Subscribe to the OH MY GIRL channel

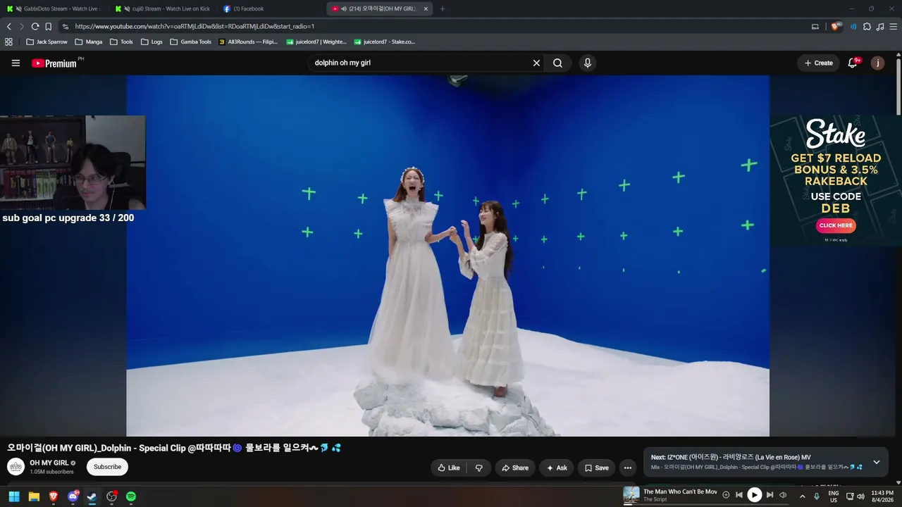point(107,467)
